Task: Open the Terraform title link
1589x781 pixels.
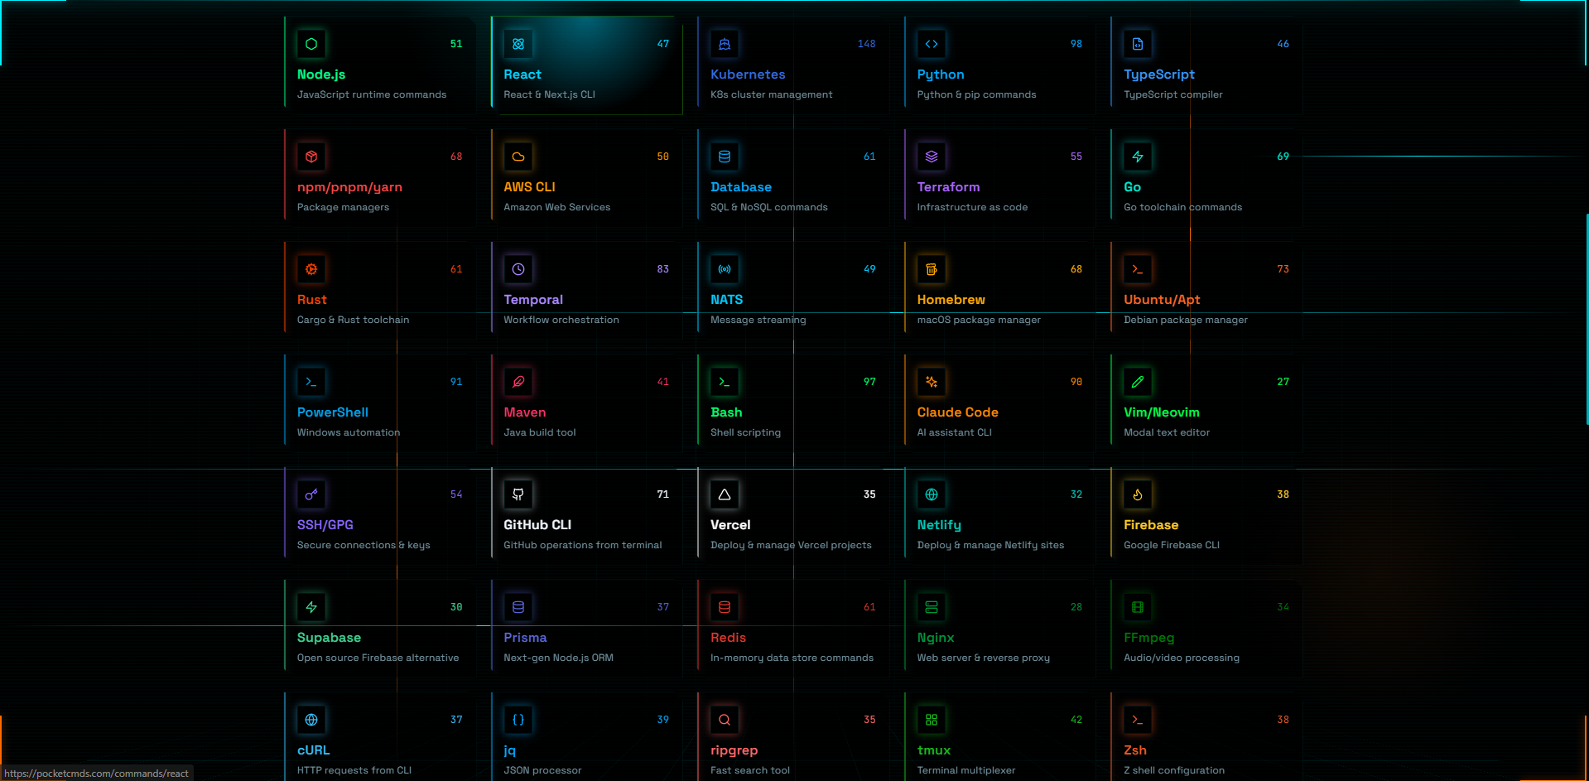Action: 948,187
